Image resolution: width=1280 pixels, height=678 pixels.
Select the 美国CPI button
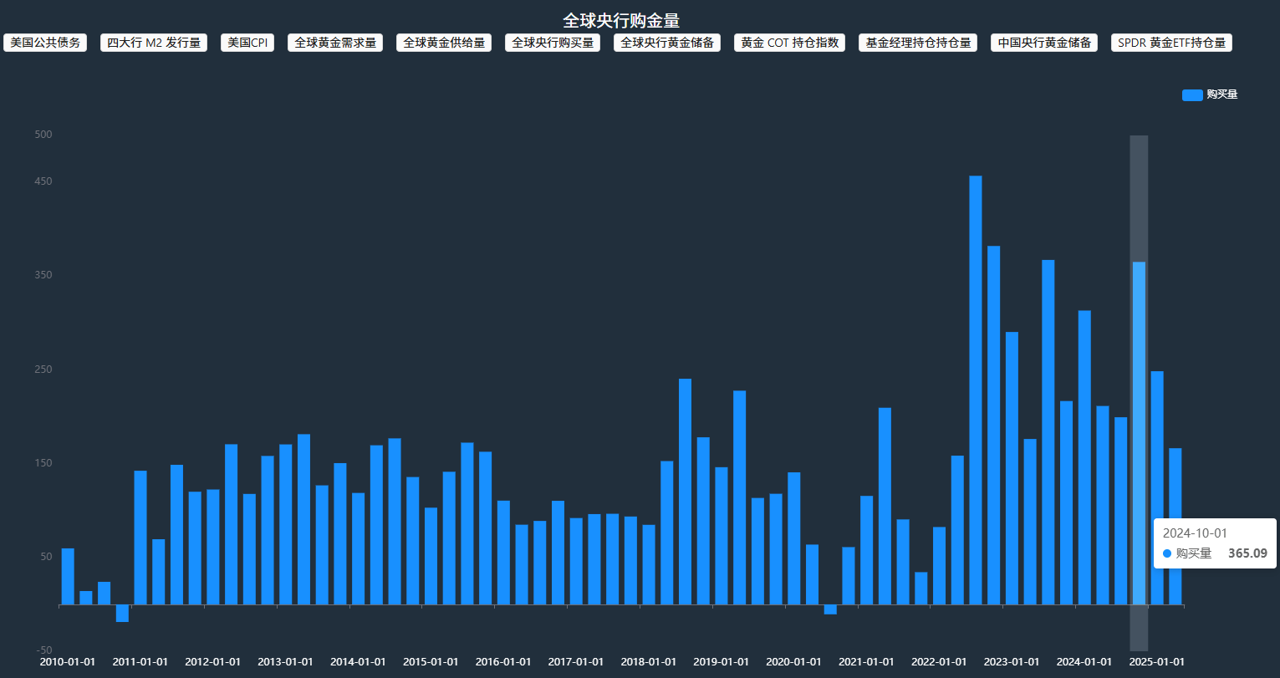tap(247, 43)
